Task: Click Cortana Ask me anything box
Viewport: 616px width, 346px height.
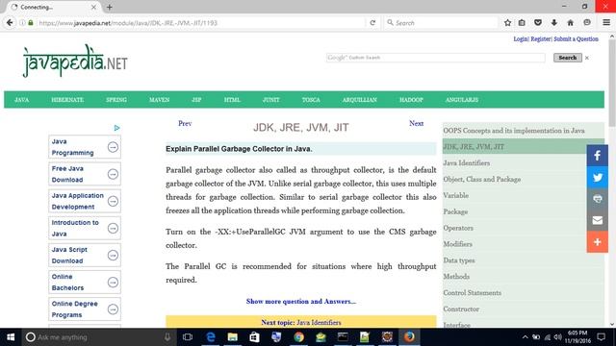Action: coord(97,337)
